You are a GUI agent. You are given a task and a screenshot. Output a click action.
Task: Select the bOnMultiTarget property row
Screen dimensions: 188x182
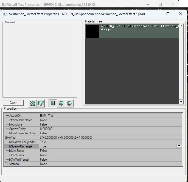click(x=93, y=160)
